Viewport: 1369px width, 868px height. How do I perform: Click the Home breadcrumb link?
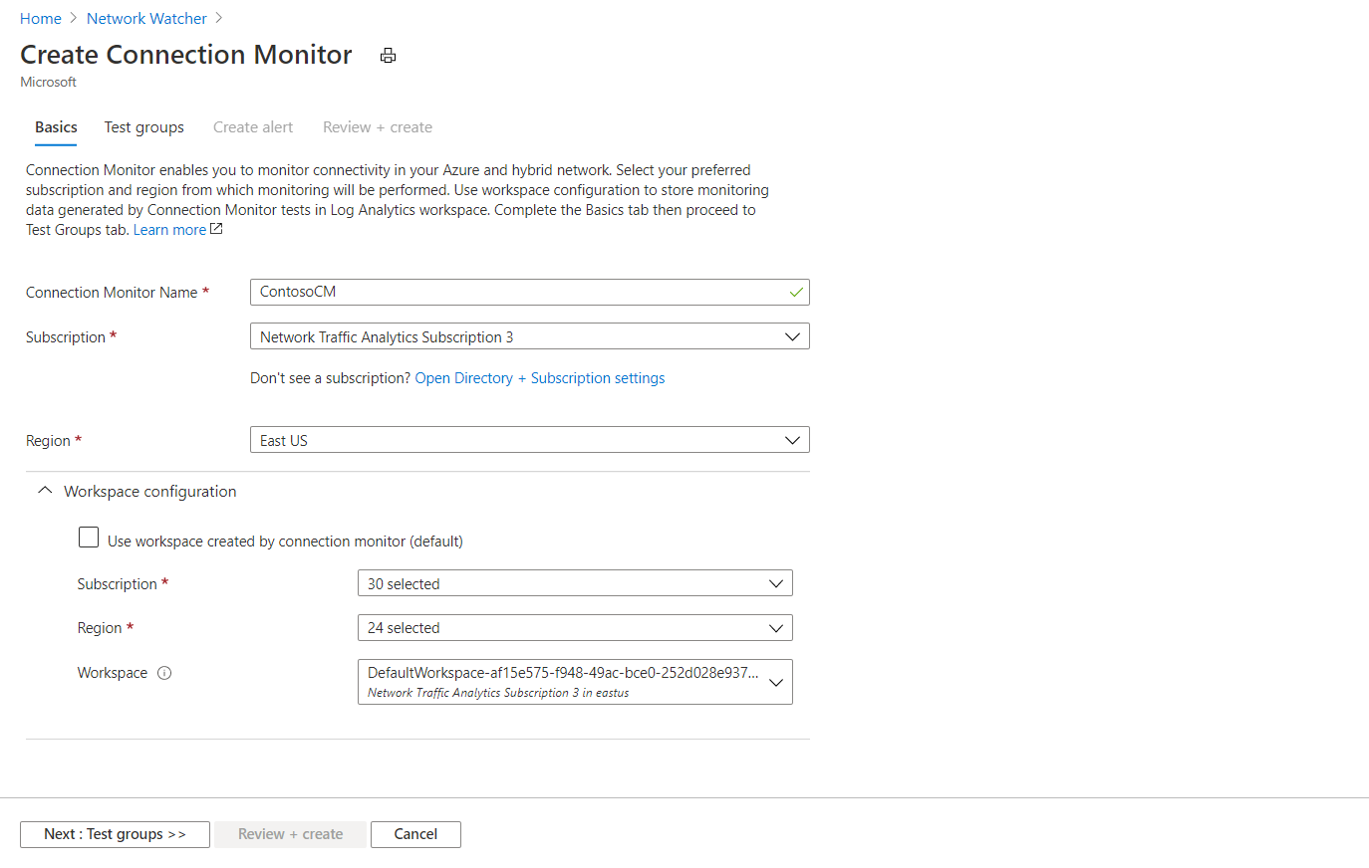[x=40, y=18]
